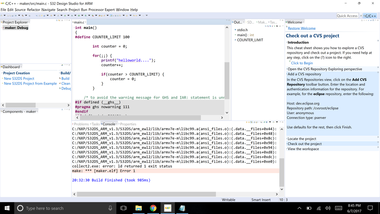Viewport: 380px width, 214px height.
Task: Click the Smart Insert status bar entry
Action: (x=261, y=200)
